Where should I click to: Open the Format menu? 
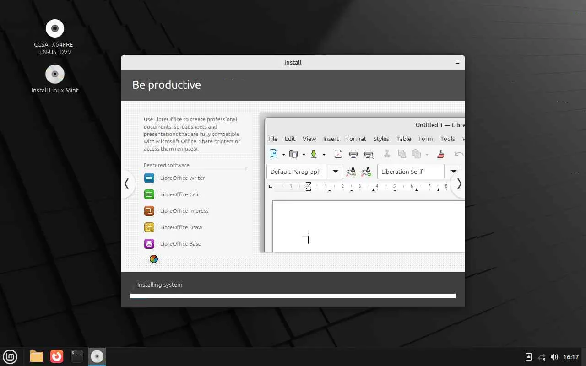coord(356,139)
